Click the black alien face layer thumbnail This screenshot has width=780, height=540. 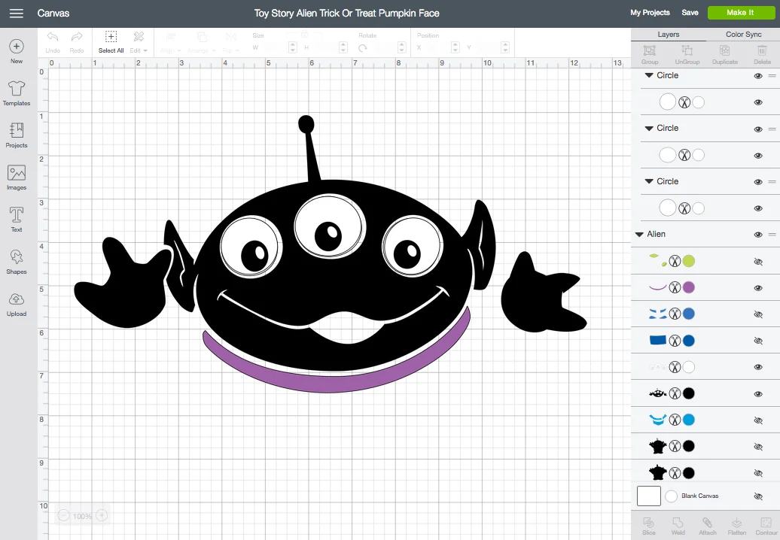coord(657,394)
